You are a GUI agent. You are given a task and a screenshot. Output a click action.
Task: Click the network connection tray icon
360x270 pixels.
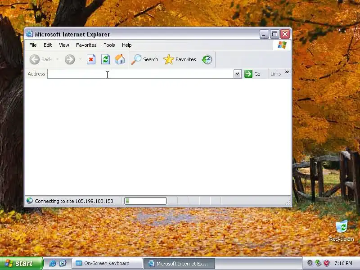coord(318,263)
